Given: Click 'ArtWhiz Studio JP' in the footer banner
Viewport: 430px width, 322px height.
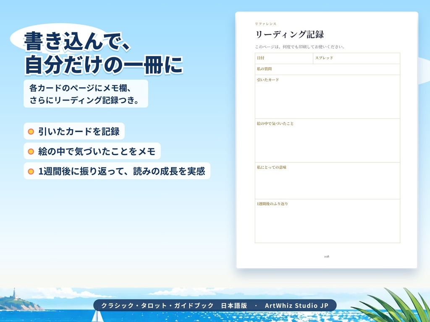Looking at the screenshot, I should click(x=296, y=306).
